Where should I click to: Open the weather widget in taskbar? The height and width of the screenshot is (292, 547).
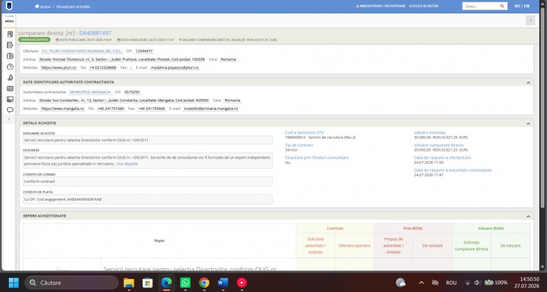(x=400, y=282)
